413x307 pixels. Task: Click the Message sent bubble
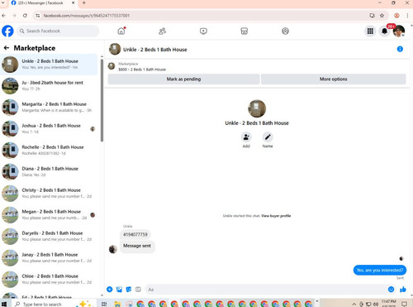click(137, 246)
